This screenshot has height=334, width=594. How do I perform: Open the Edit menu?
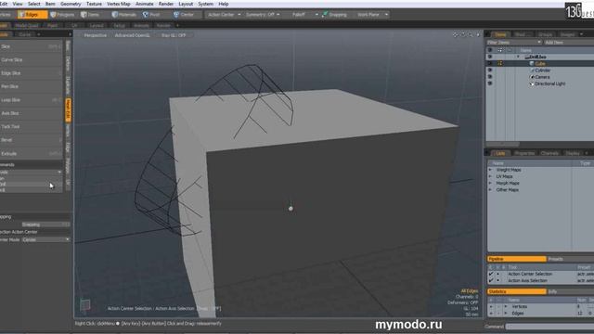click(x=4, y=4)
